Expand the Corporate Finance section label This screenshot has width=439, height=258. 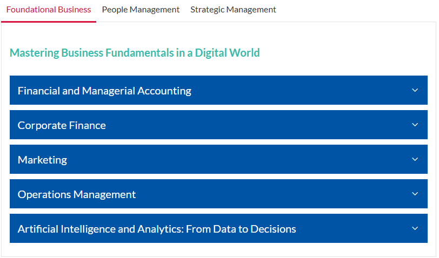(62, 125)
